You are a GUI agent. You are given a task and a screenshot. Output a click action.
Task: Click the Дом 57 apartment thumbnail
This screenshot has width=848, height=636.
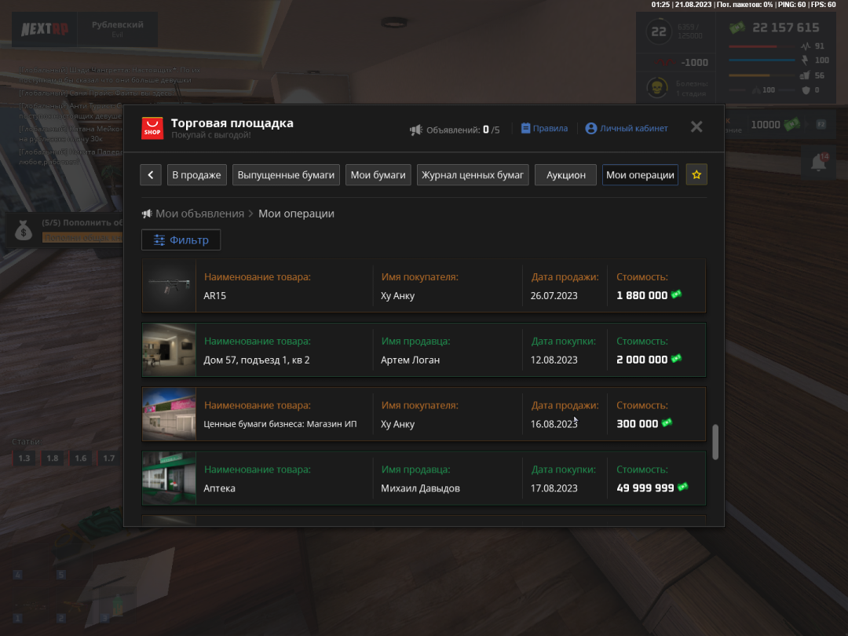pyautogui.click(x=169, y=350)
